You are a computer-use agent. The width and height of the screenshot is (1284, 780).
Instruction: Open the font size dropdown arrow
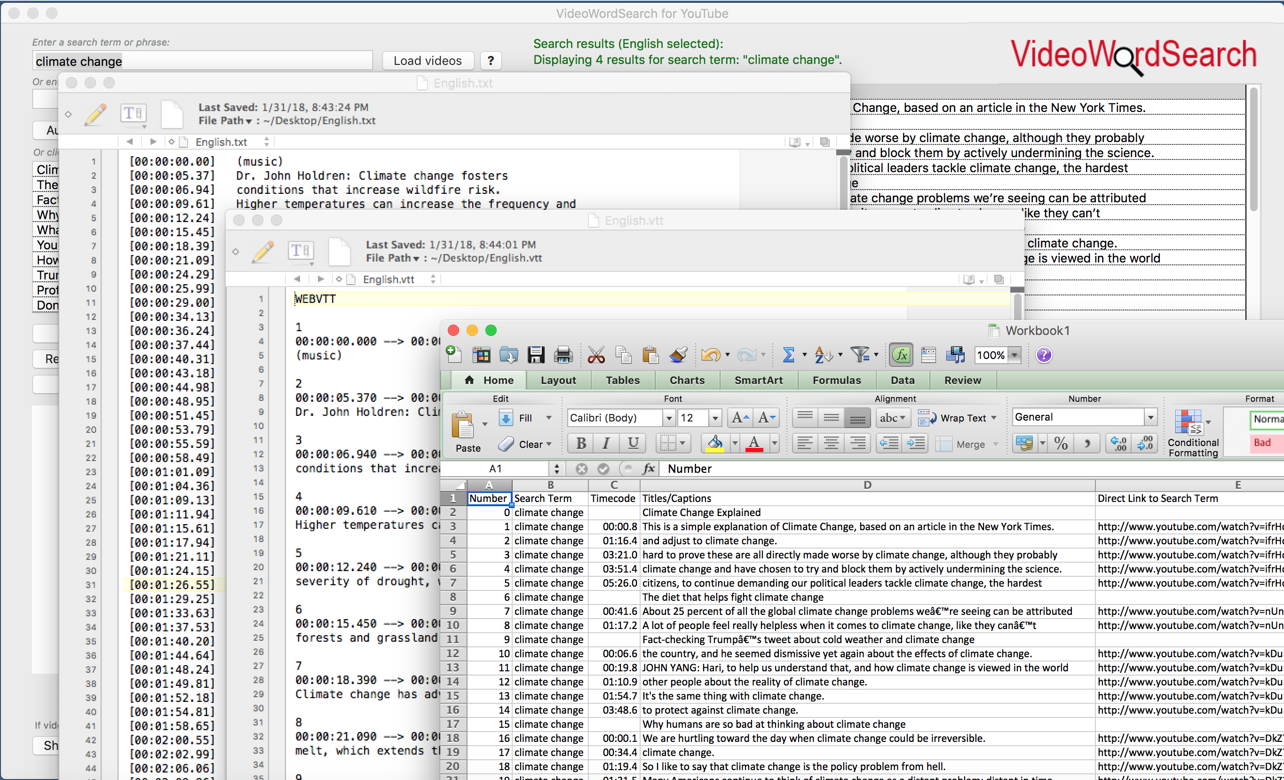click(x=715, y=418)
